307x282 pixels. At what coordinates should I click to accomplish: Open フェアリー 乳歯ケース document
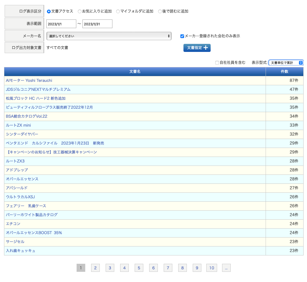click(x=26, y=206)
